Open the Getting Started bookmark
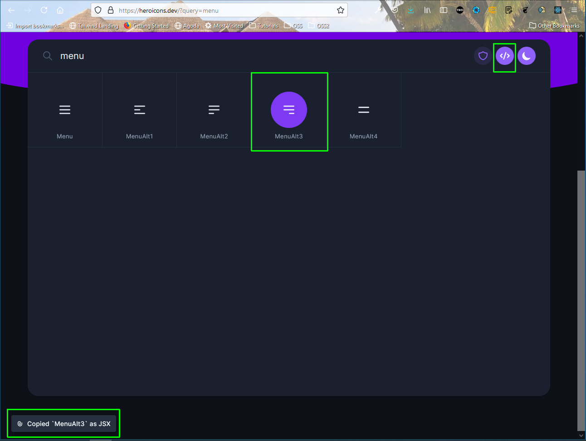The height and width of the screenshot is (441, 586). (x=146, y=26)
